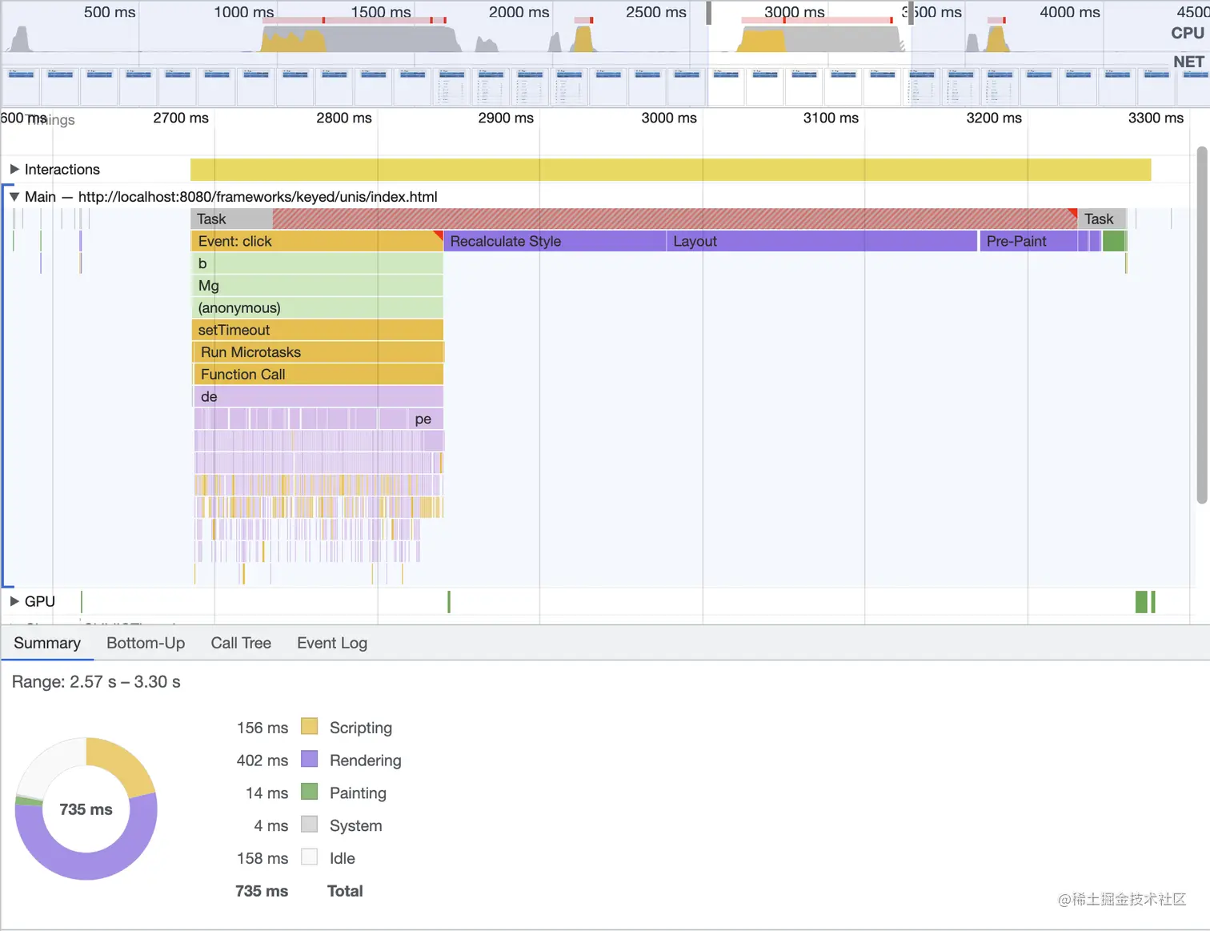Click the 'Total' legend label
This screenshot has width=1210, height=931.
click(345, 891)
